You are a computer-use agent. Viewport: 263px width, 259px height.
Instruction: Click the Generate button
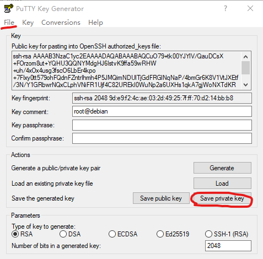pyautogui.click(x=222, y=168)
